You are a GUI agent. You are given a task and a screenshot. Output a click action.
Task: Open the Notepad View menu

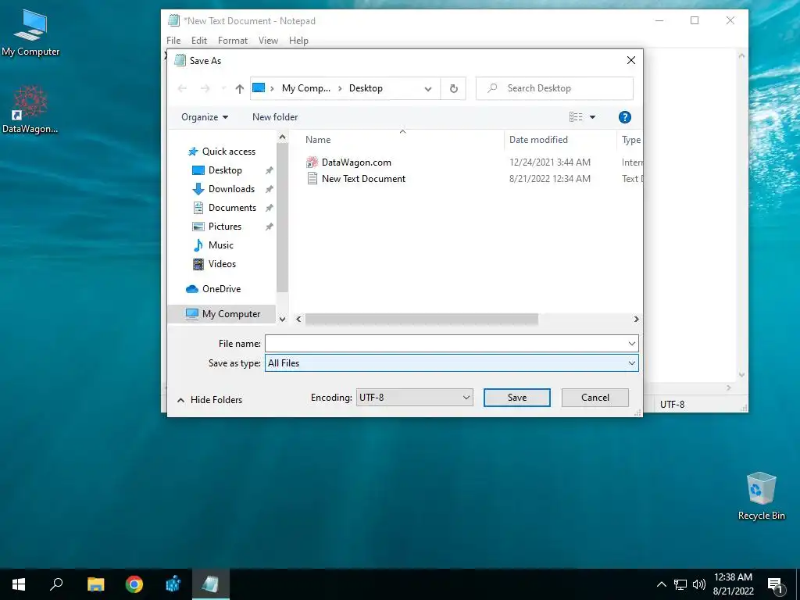269,41
